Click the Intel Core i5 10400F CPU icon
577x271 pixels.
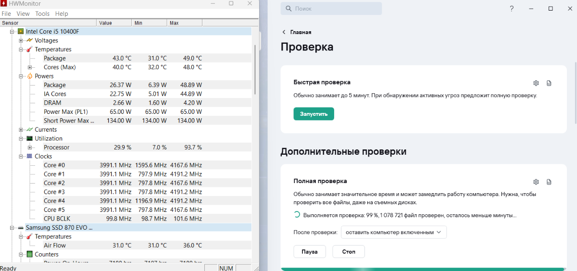(x=21, y=31)
